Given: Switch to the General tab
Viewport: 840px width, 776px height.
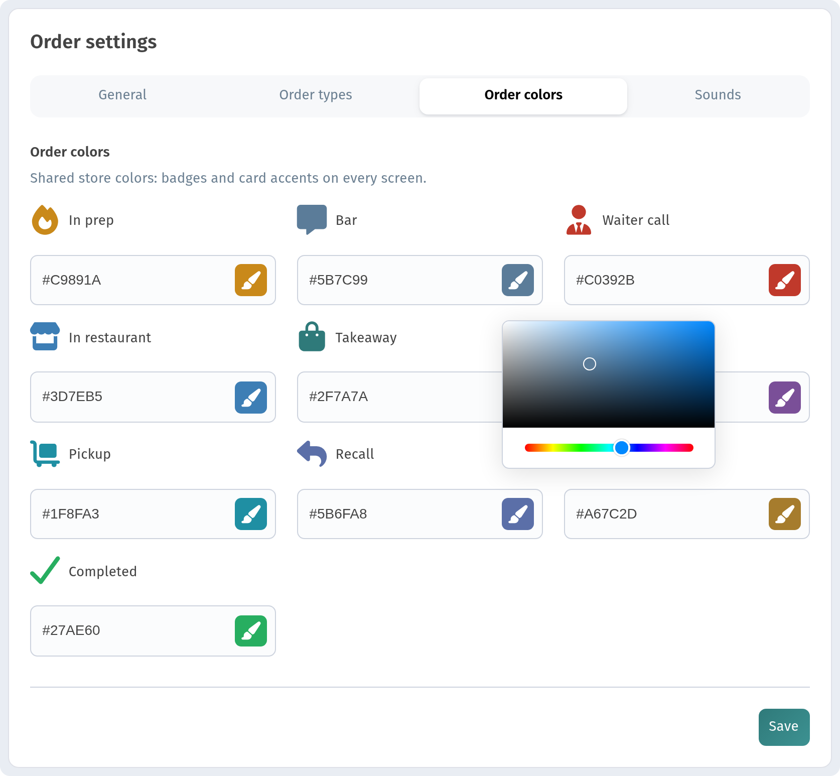Looking at the screenshot, I should 122,95.
